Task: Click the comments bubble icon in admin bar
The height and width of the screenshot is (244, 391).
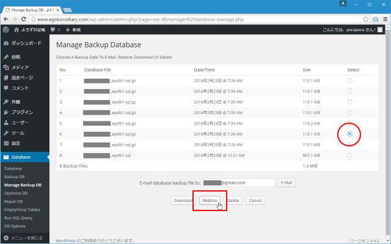Action: point(53,29)
